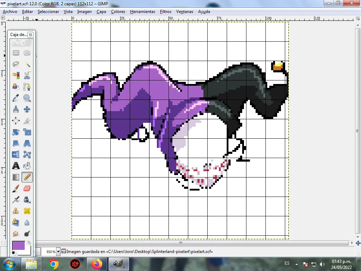Select the Bucket Fill tool
This screenshot has width=361, height=271.
[x=27, y=166]
